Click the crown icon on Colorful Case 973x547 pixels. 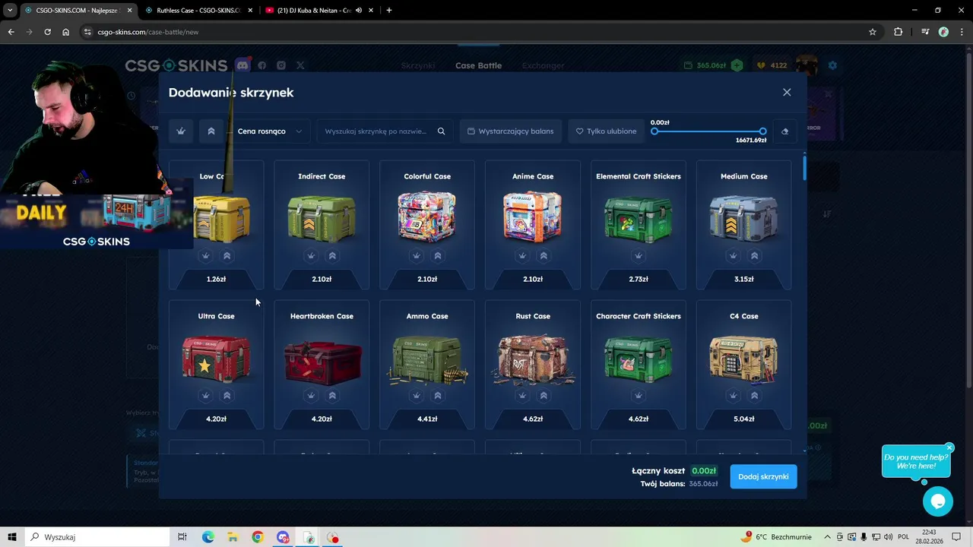[x=417, y=256]
